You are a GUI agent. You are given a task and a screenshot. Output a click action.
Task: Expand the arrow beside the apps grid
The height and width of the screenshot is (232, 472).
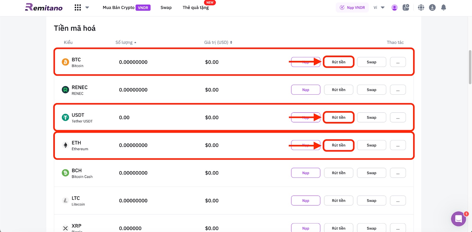87,8
